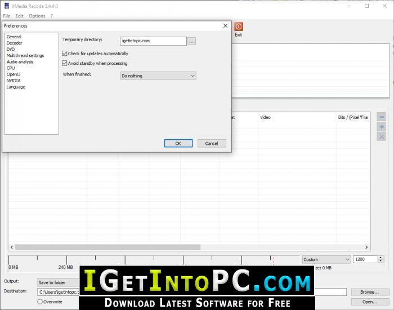Click the Exit toolbar icon
This screenshot has width=394, height=310.
tap(239, 30)
